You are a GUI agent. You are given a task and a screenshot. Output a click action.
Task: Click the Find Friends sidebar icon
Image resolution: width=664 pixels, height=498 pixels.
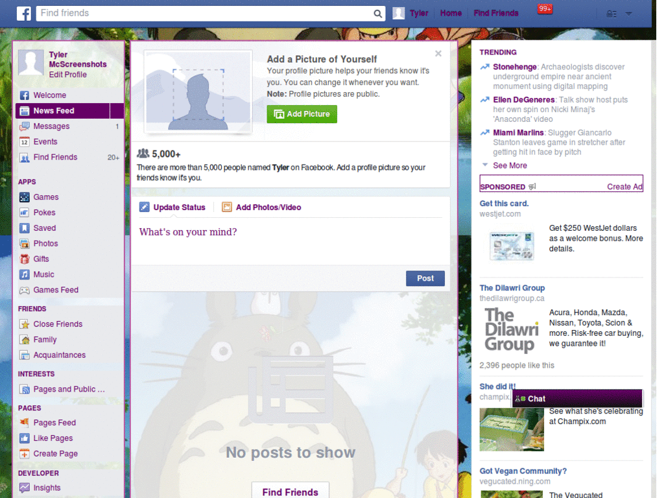coord(25,158)
